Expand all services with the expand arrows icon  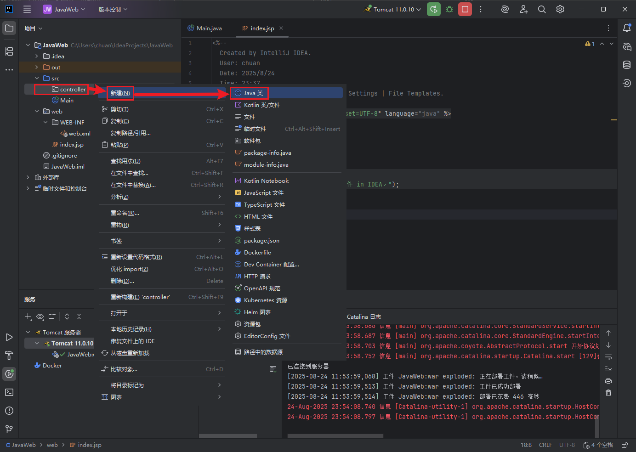tap(67, 316)
